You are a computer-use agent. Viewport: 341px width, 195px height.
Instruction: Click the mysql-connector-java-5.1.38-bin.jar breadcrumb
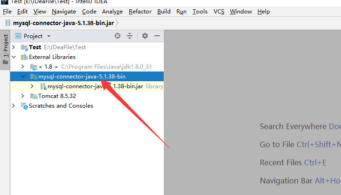[63, 23]
